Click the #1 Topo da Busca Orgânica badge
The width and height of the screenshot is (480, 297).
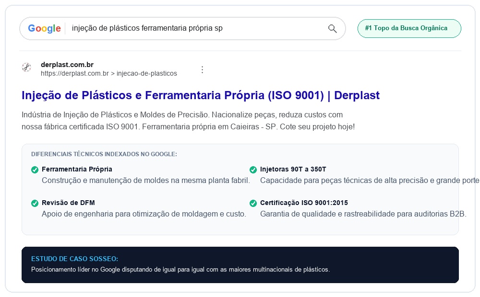[x=409, y=28]
